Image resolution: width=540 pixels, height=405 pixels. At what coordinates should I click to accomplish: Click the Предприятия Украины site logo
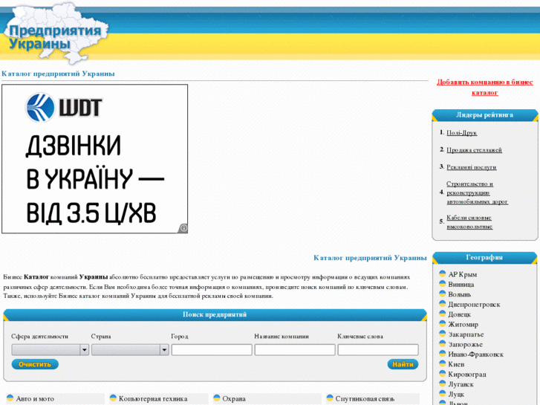tap(55, 33)
